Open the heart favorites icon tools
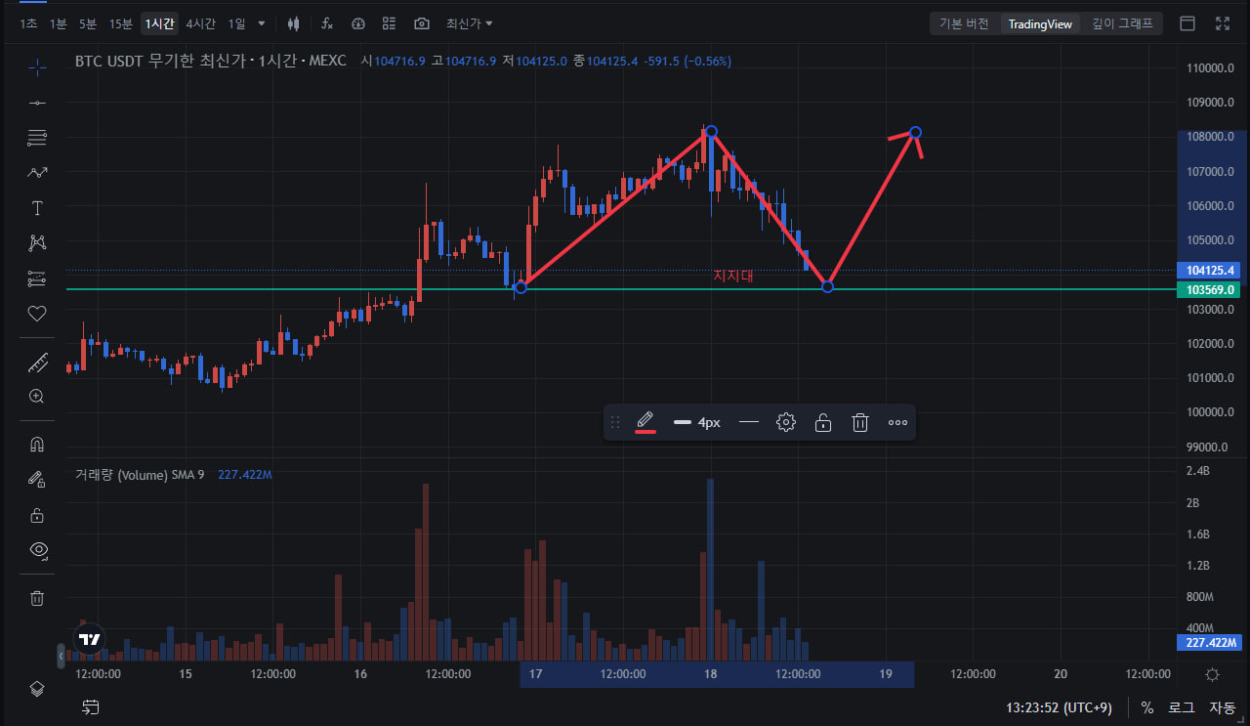The height and width of the screenshot is (726, 1250). (x=37, y=314)
